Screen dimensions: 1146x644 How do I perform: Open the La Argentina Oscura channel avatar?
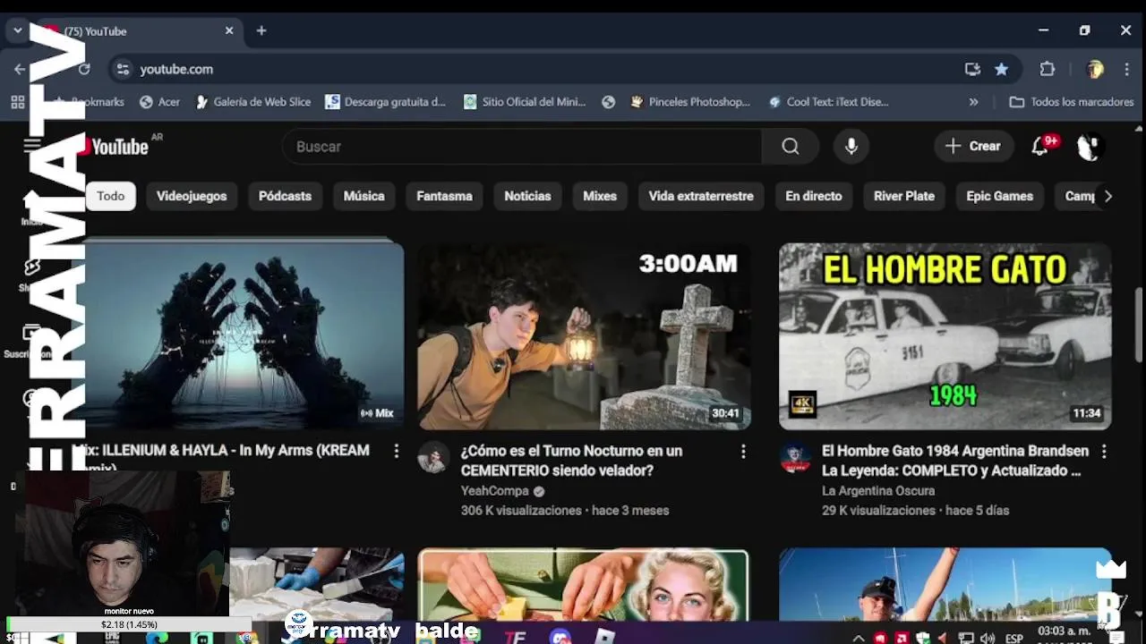pyautogui.click(x=795, y=457)
